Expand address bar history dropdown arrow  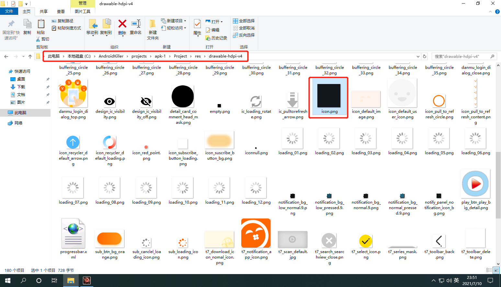(418, 56)
